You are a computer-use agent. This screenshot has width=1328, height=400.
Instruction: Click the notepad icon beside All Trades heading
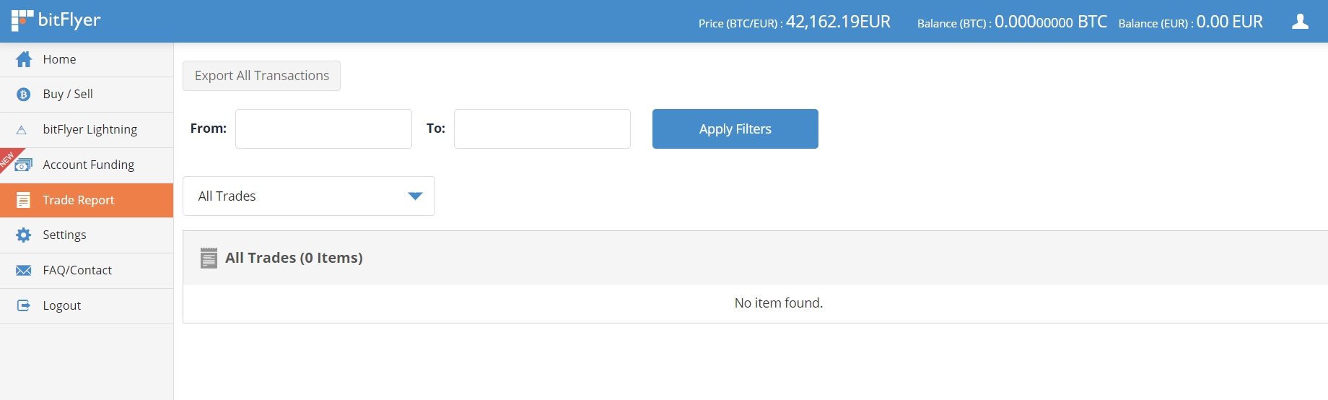(x=209, y=258)
